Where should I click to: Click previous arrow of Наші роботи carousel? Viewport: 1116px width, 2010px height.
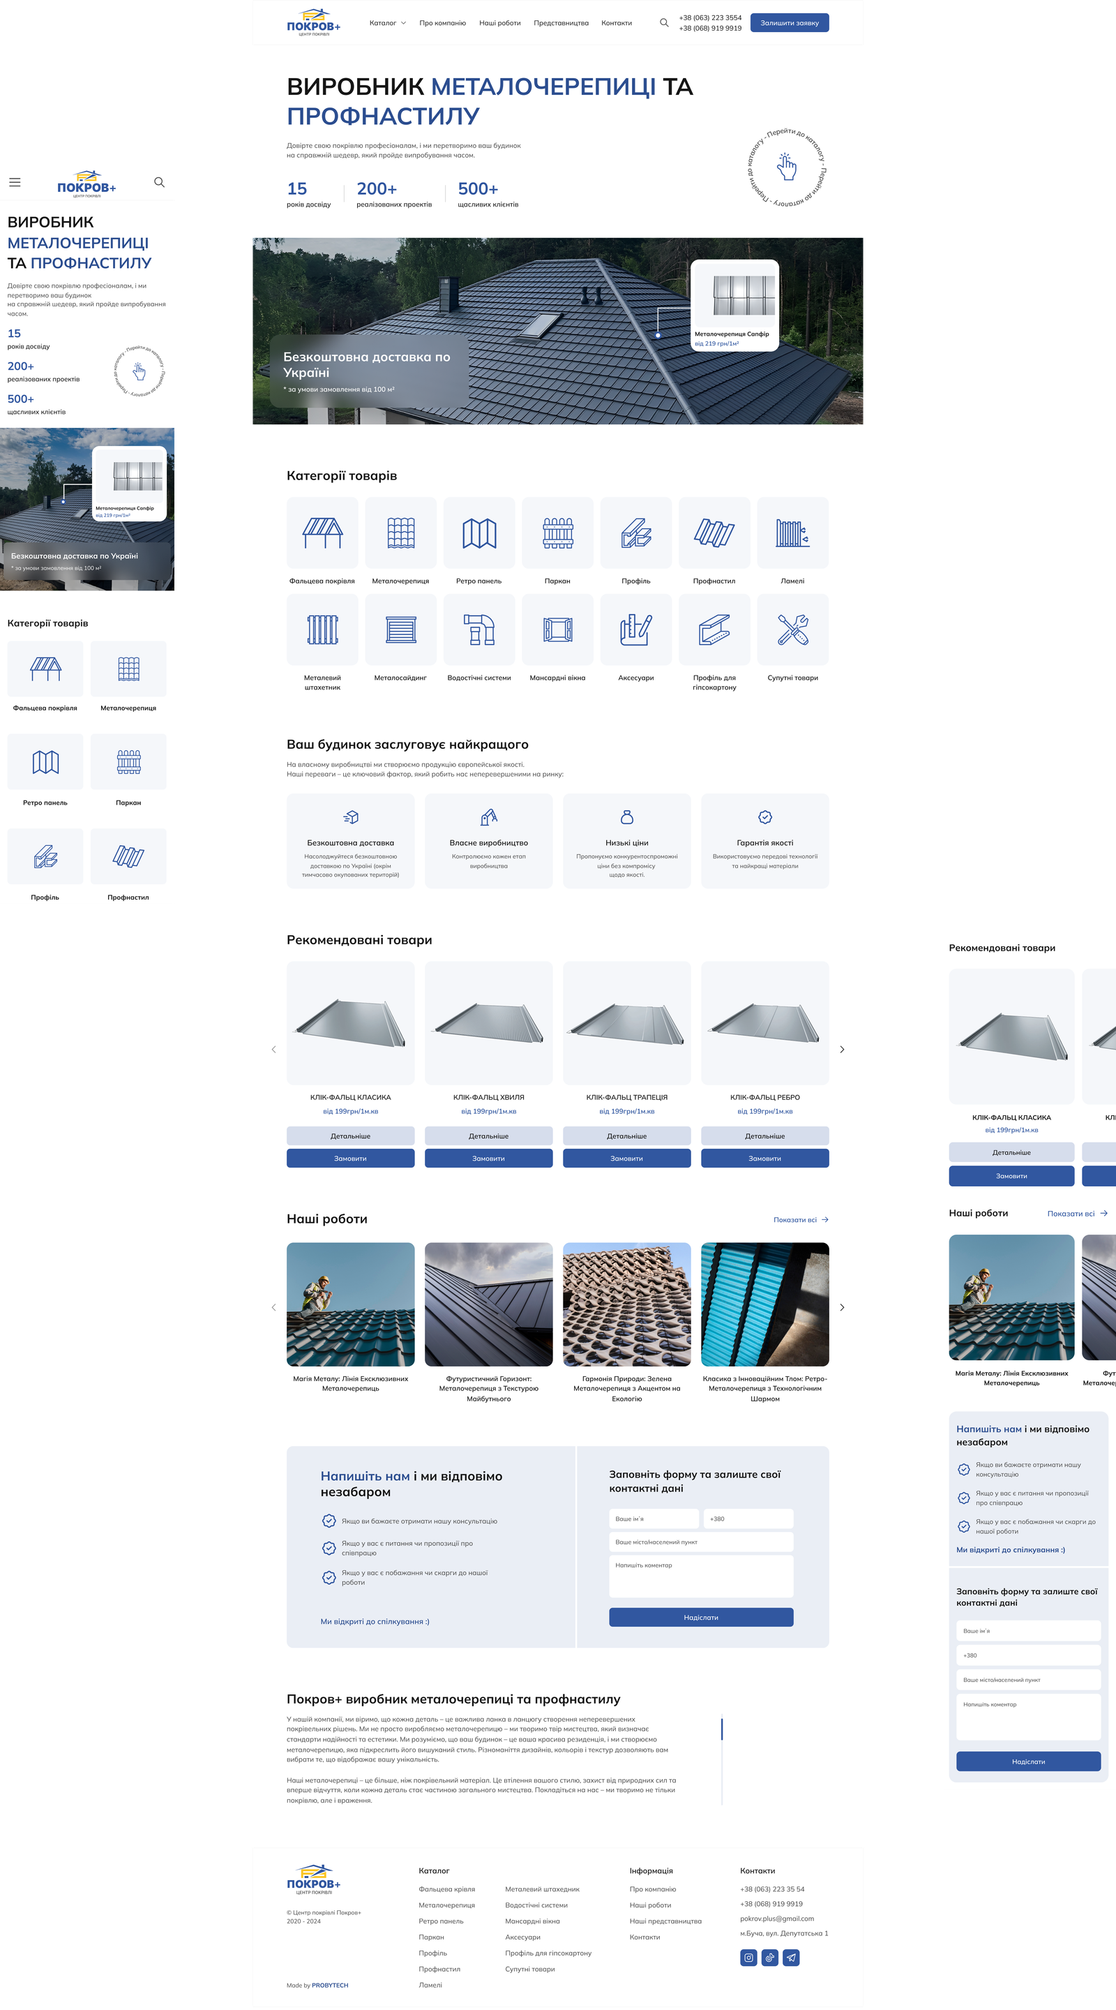click(x=273, y=1307)
